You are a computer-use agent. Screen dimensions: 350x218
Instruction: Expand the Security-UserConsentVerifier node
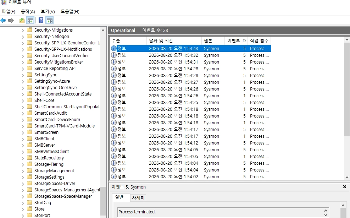(x=23, y=56)
